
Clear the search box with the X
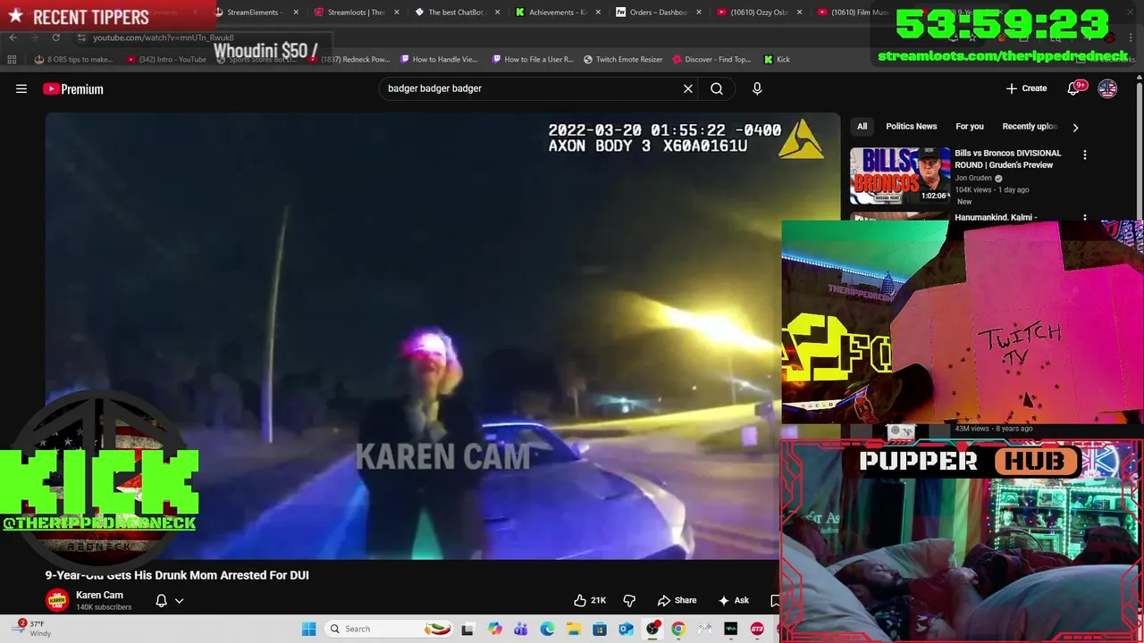click(688, 88)
